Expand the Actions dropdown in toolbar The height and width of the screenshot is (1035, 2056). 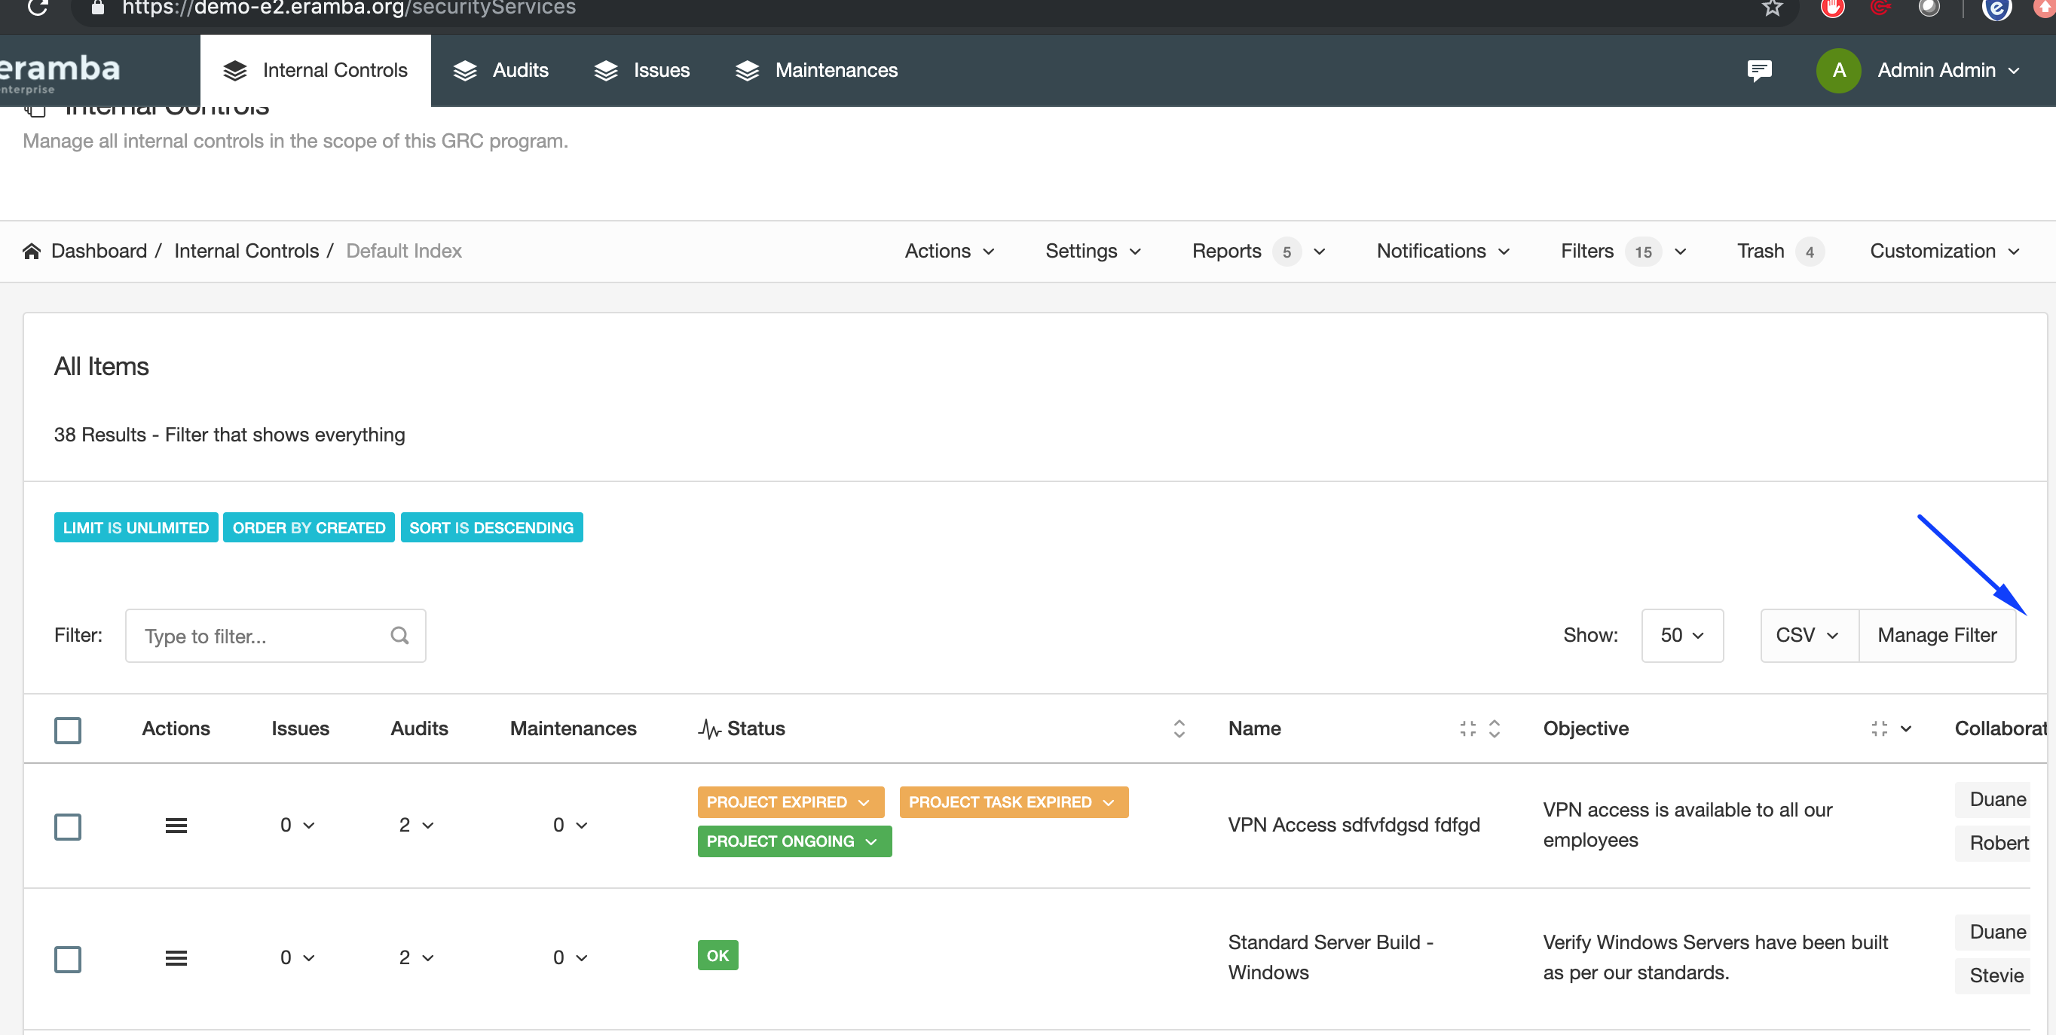[950, 252]
